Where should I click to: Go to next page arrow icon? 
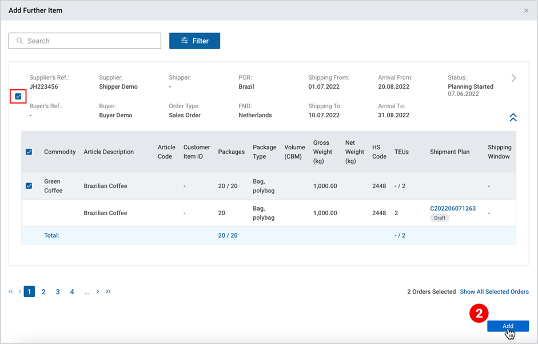coord(98,291)
